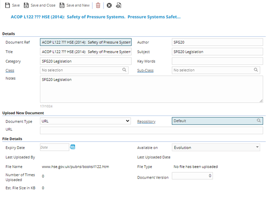
Task: Click the red delete trash icon
Action: click(x=98, y=5)
